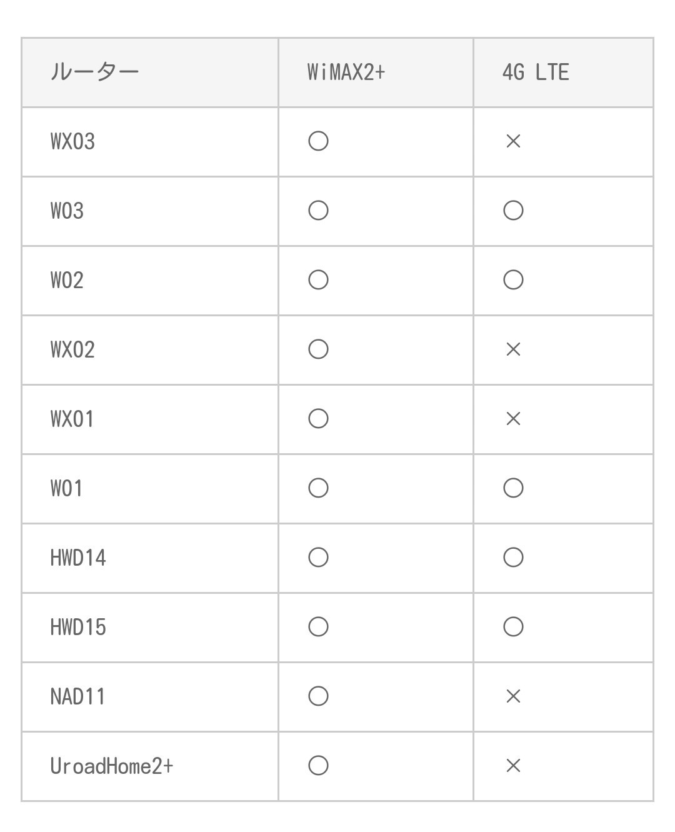Screen dimensions: 675x832
Task: Click the 4G LTE circle for W03
Action: (513, 211)
